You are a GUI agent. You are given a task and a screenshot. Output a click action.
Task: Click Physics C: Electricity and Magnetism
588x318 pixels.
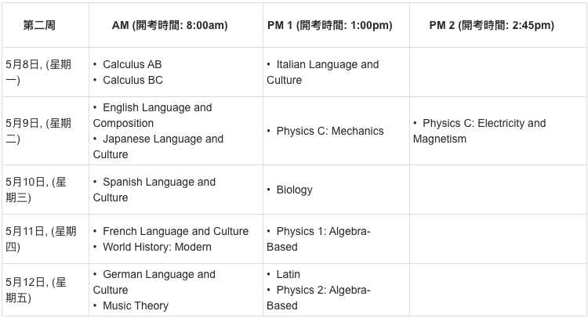[x=479, y=131]
